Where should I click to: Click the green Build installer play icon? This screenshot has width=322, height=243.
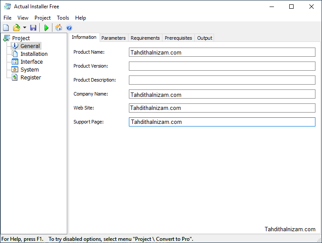(x=46, y=27)
